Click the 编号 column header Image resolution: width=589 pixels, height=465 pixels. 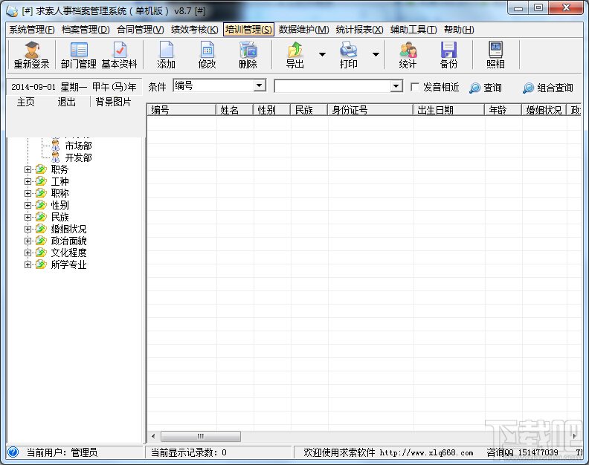coord(181,110)
